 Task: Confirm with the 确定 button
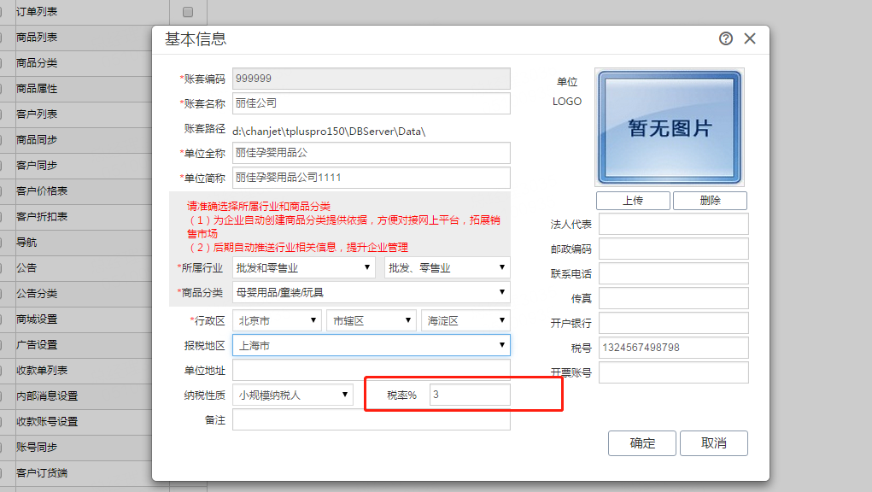pos(641,443)
